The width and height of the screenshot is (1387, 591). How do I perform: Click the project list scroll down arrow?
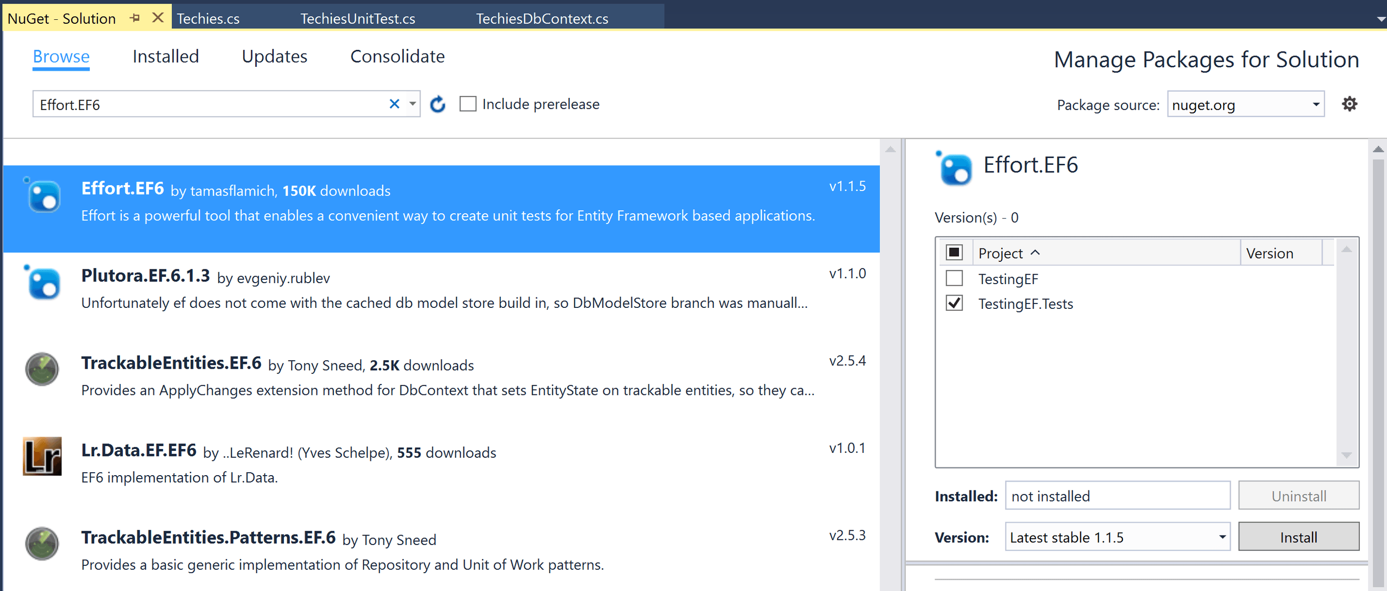pos(1346,455)
